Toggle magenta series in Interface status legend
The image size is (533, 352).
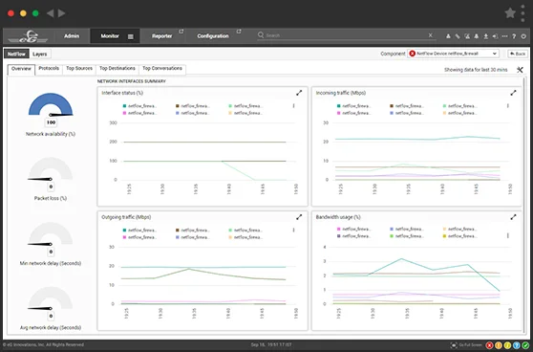point(124,113)
